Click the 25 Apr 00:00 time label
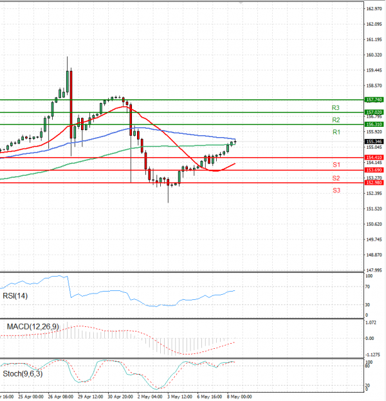This screenshot has height=401, width=386. click(x=31, y=396)
